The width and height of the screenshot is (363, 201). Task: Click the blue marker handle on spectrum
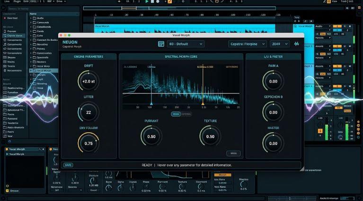click(x=151, y=104)
